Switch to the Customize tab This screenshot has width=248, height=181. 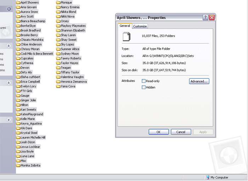(140, 26)
